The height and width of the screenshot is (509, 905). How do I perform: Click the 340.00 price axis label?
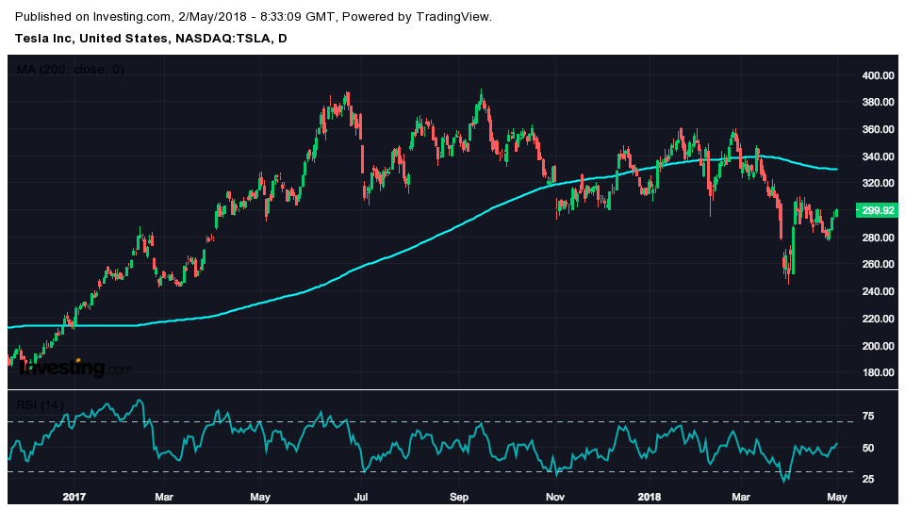click(x=878, y=156)
